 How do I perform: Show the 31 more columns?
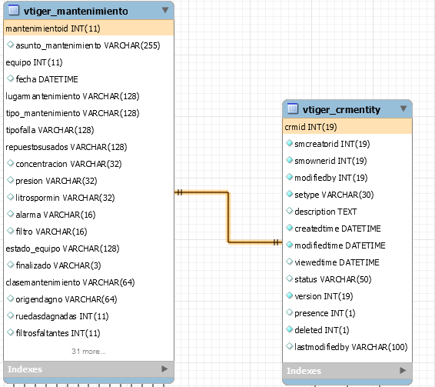pos(88,352)
